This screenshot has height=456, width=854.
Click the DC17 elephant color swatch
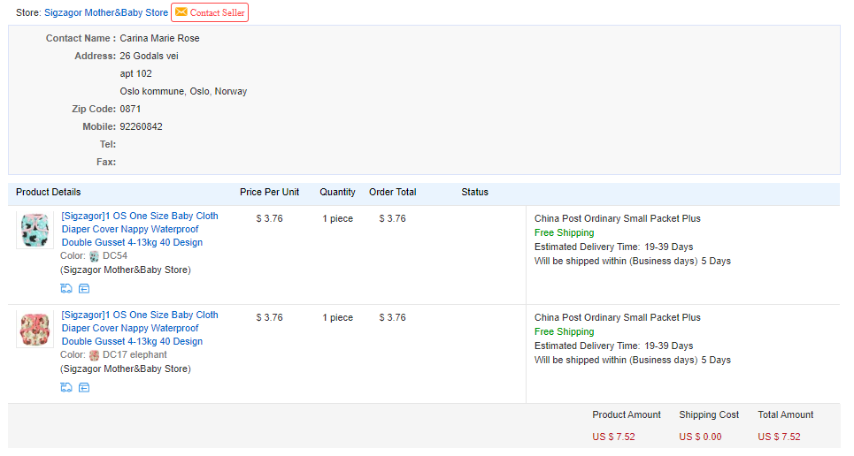tap(94, 355)
